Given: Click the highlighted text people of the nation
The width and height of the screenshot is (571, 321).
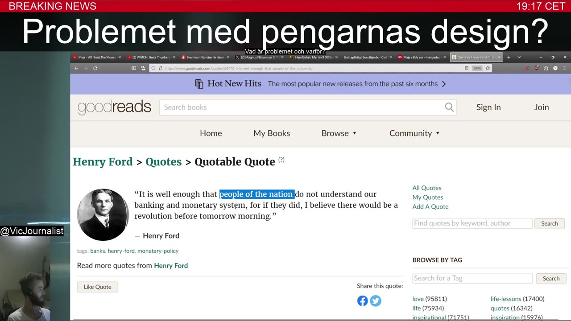Looking at the screenshot, I should point(257,194).
